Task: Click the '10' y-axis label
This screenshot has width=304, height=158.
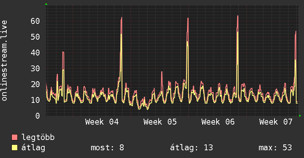Action: (35, 100)
